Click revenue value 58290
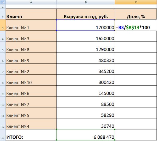This screenshot has width=157, height=141. 86,113
